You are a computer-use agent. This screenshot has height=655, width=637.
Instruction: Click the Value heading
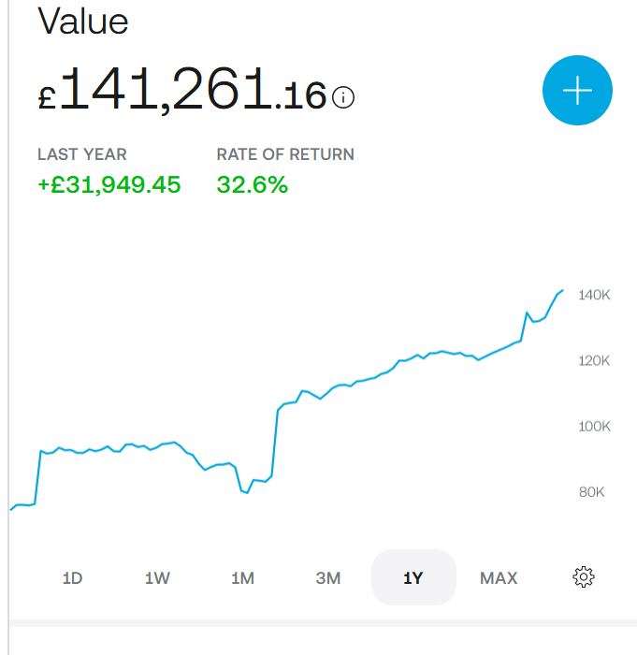pyautogui.click(x=82, y=21)
